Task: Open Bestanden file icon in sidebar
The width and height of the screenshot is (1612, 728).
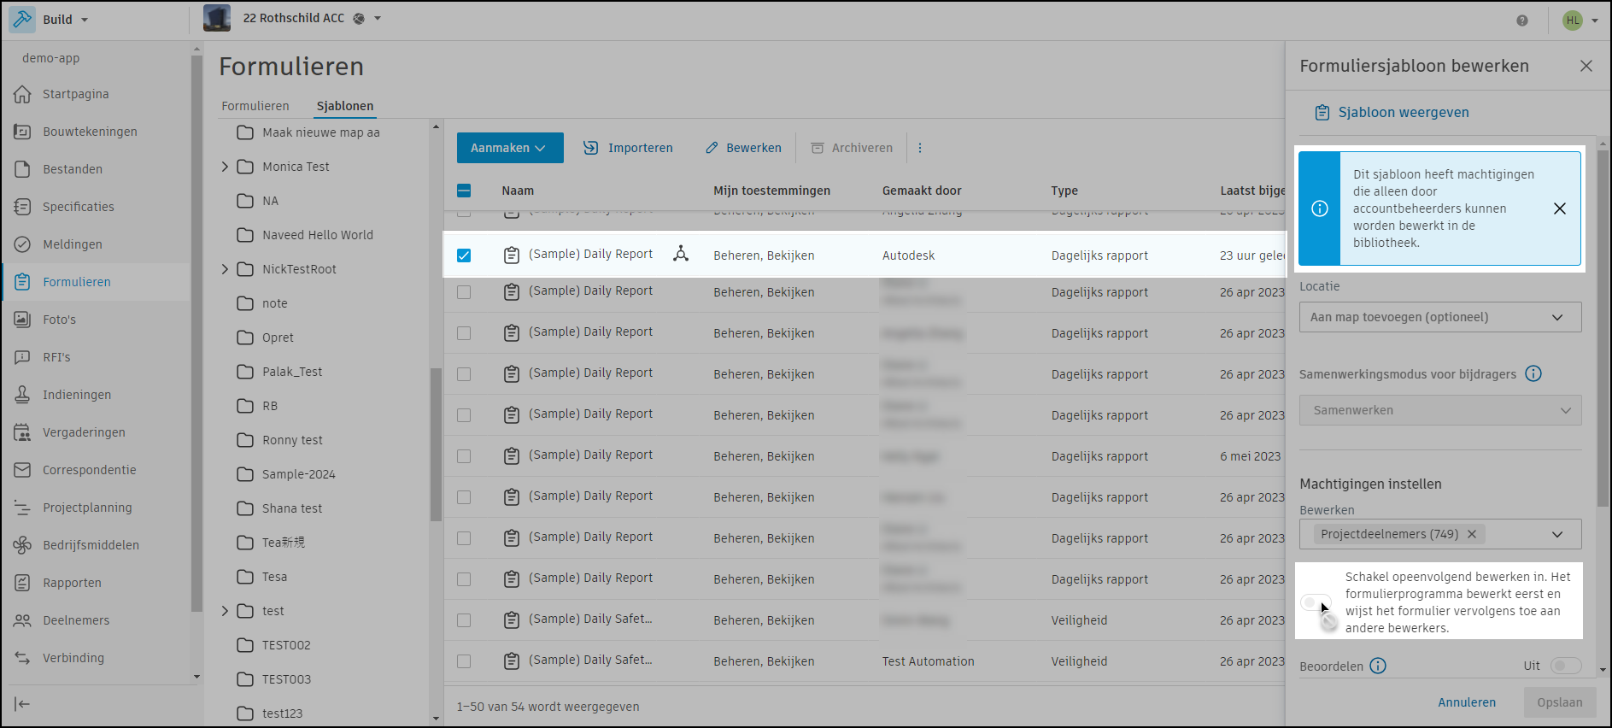Action: coord(23,169)
